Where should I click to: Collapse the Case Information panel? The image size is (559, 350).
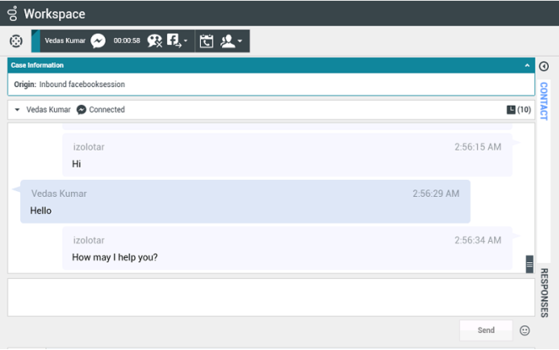(527, 65)
